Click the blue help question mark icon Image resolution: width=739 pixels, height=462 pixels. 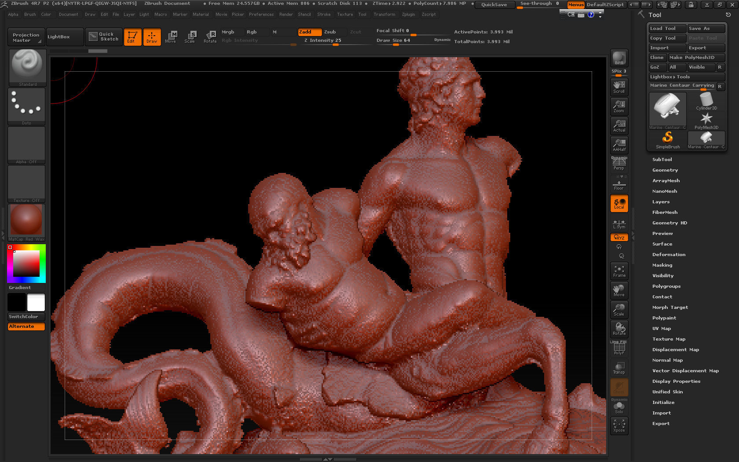pos(591,15)
